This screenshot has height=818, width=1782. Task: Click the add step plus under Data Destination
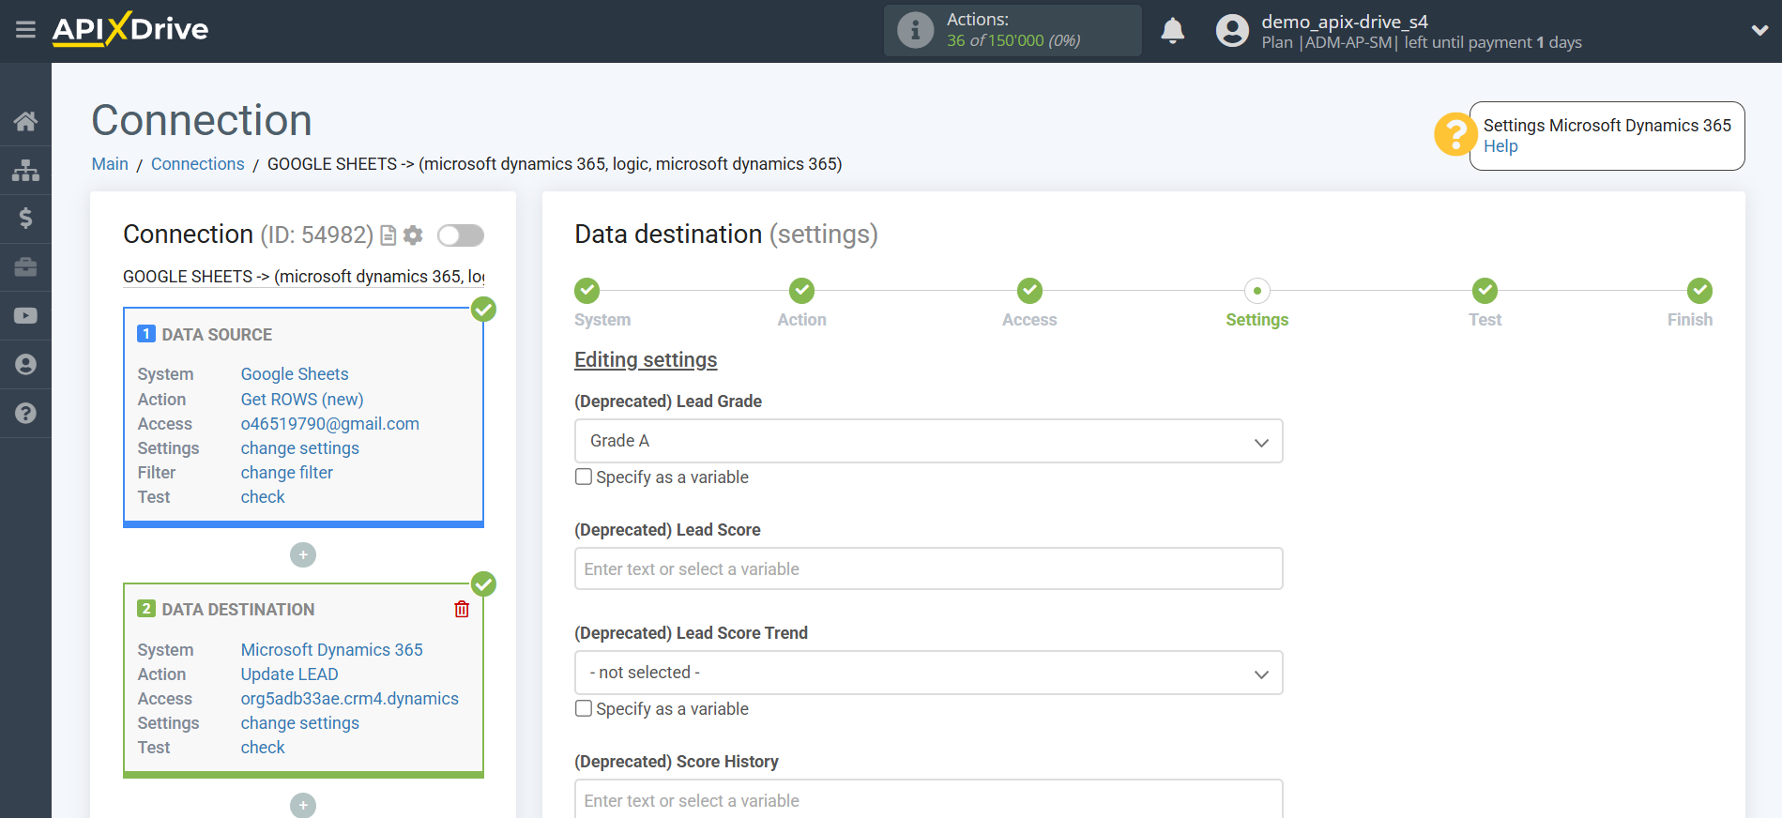[x=303, y=805]
